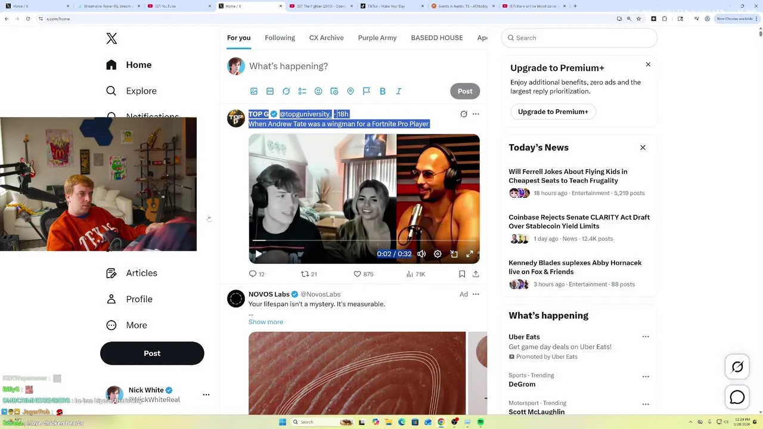
Task: Switch to TikTok - Make Your Day browser tab
Action: pyautogui.click(x=393, y=6)
